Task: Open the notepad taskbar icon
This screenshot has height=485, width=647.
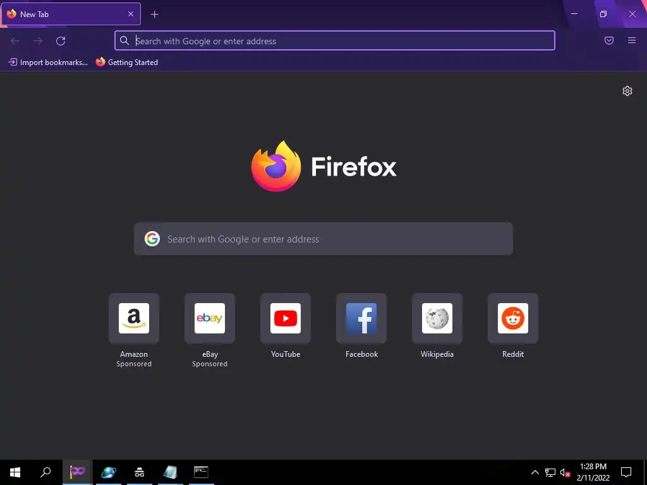Action: tap(170, 472)
